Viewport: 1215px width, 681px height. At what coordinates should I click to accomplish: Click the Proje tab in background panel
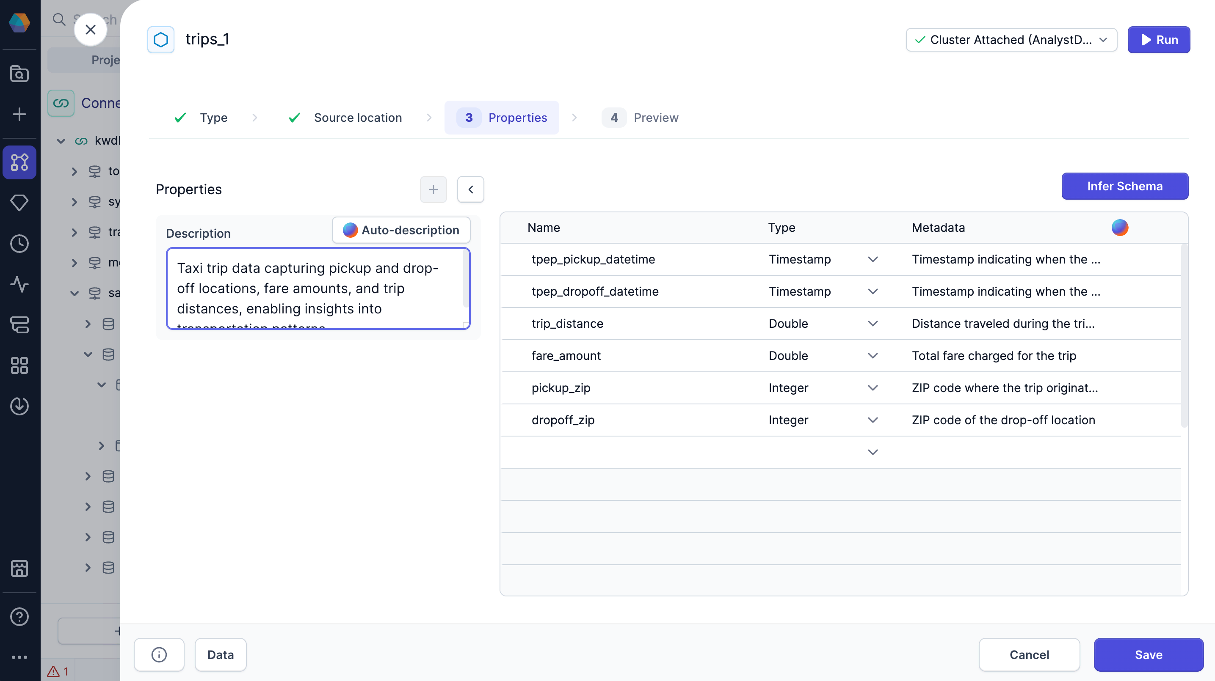pyautogui.click(x=84, y=60)
